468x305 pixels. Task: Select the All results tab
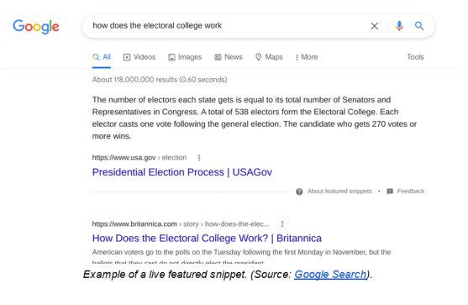[x=102, y=57]
